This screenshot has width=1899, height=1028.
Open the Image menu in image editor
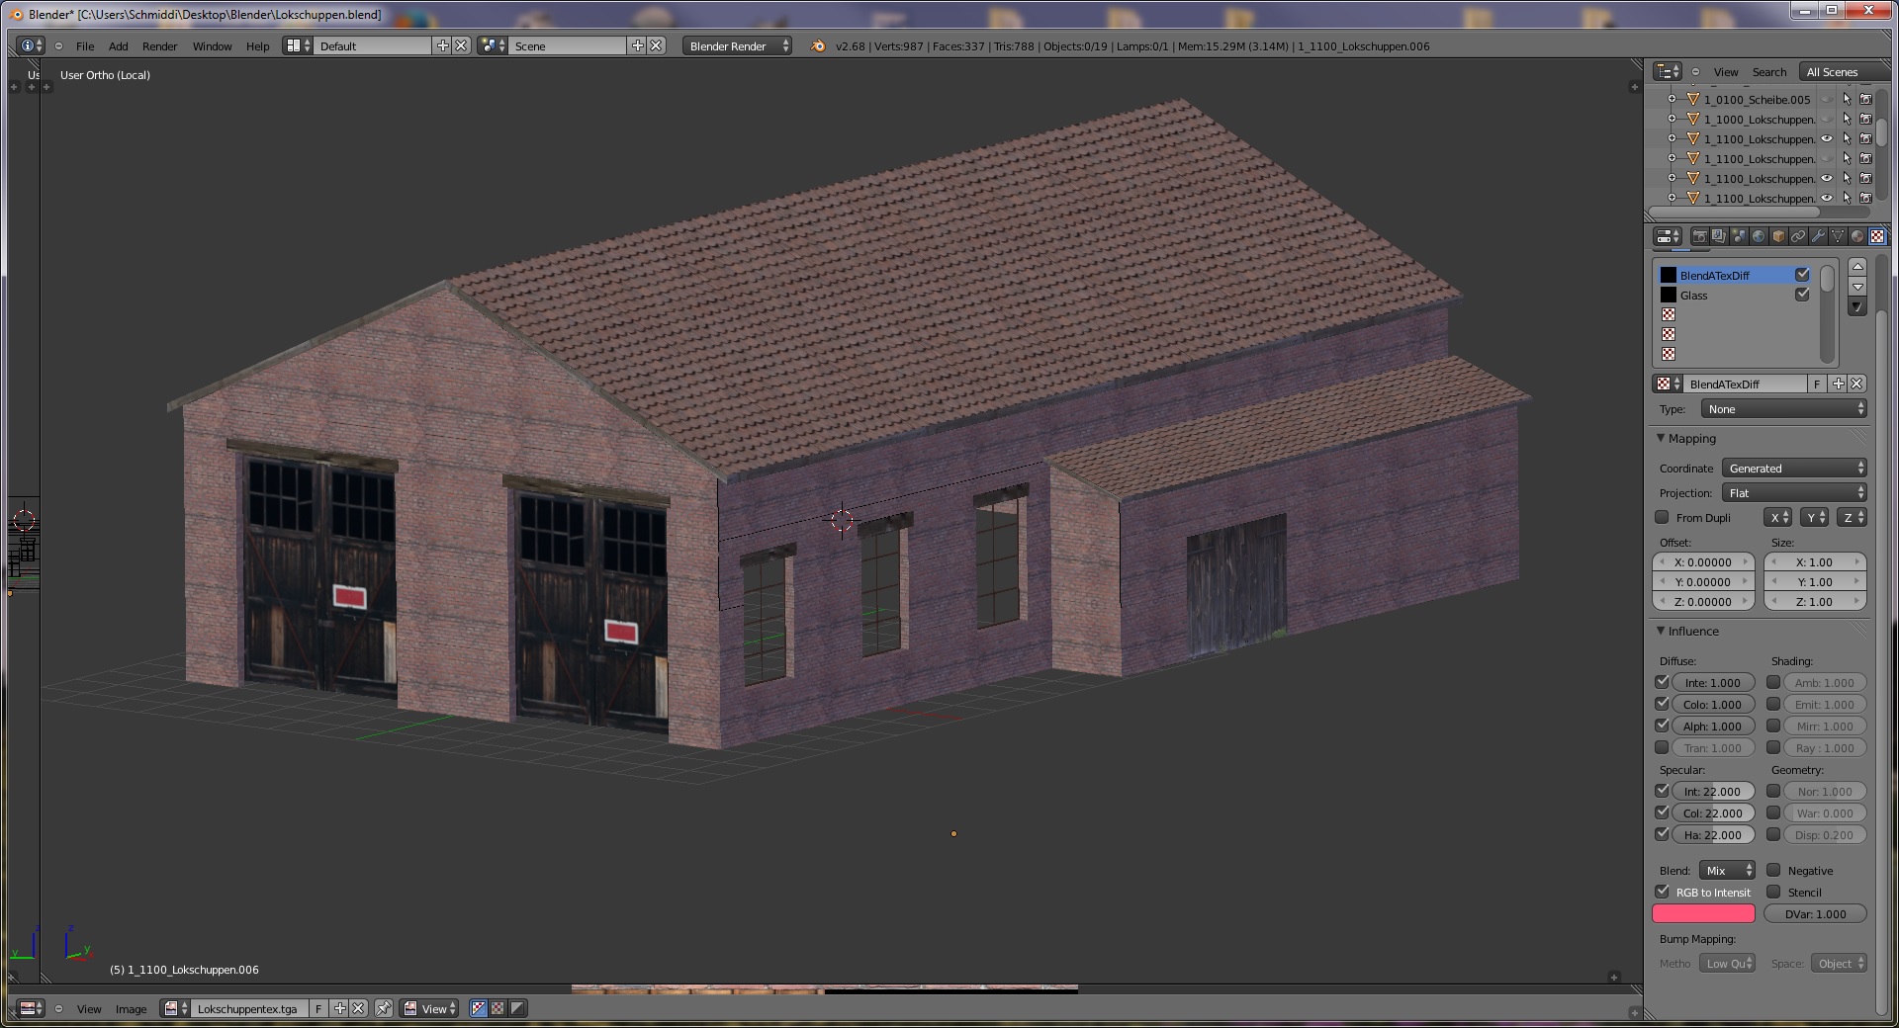[x=131, y=1009]
